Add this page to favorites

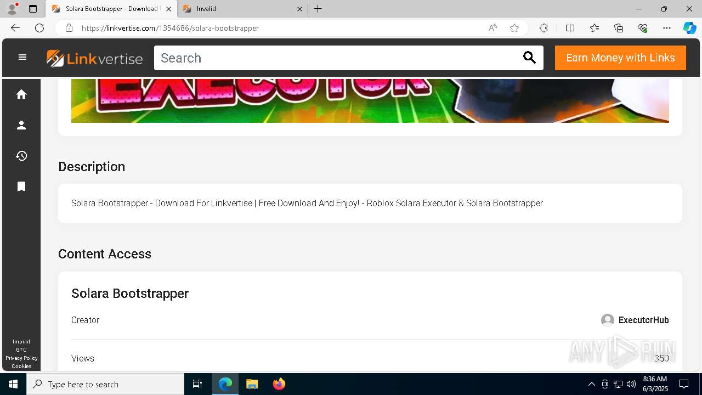514,28
